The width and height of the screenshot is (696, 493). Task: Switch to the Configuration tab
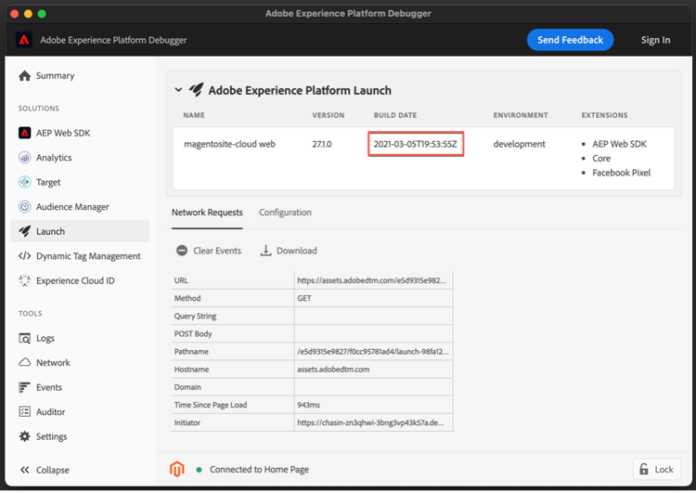[285, 213]
